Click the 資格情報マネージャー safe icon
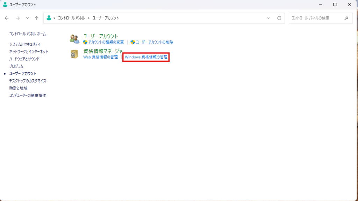This screenshot has width=358, height=201. [74, 54]
